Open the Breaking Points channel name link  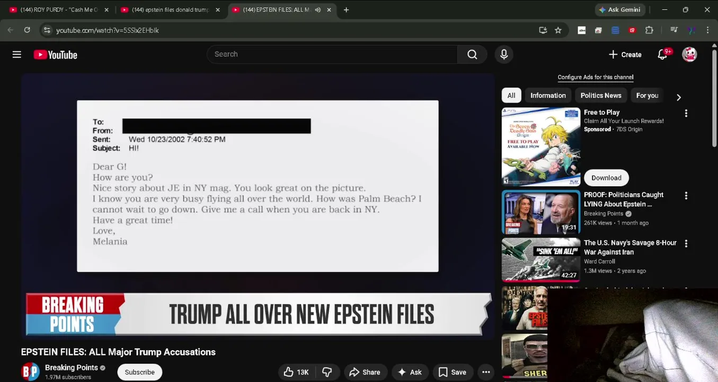[72, 367]
